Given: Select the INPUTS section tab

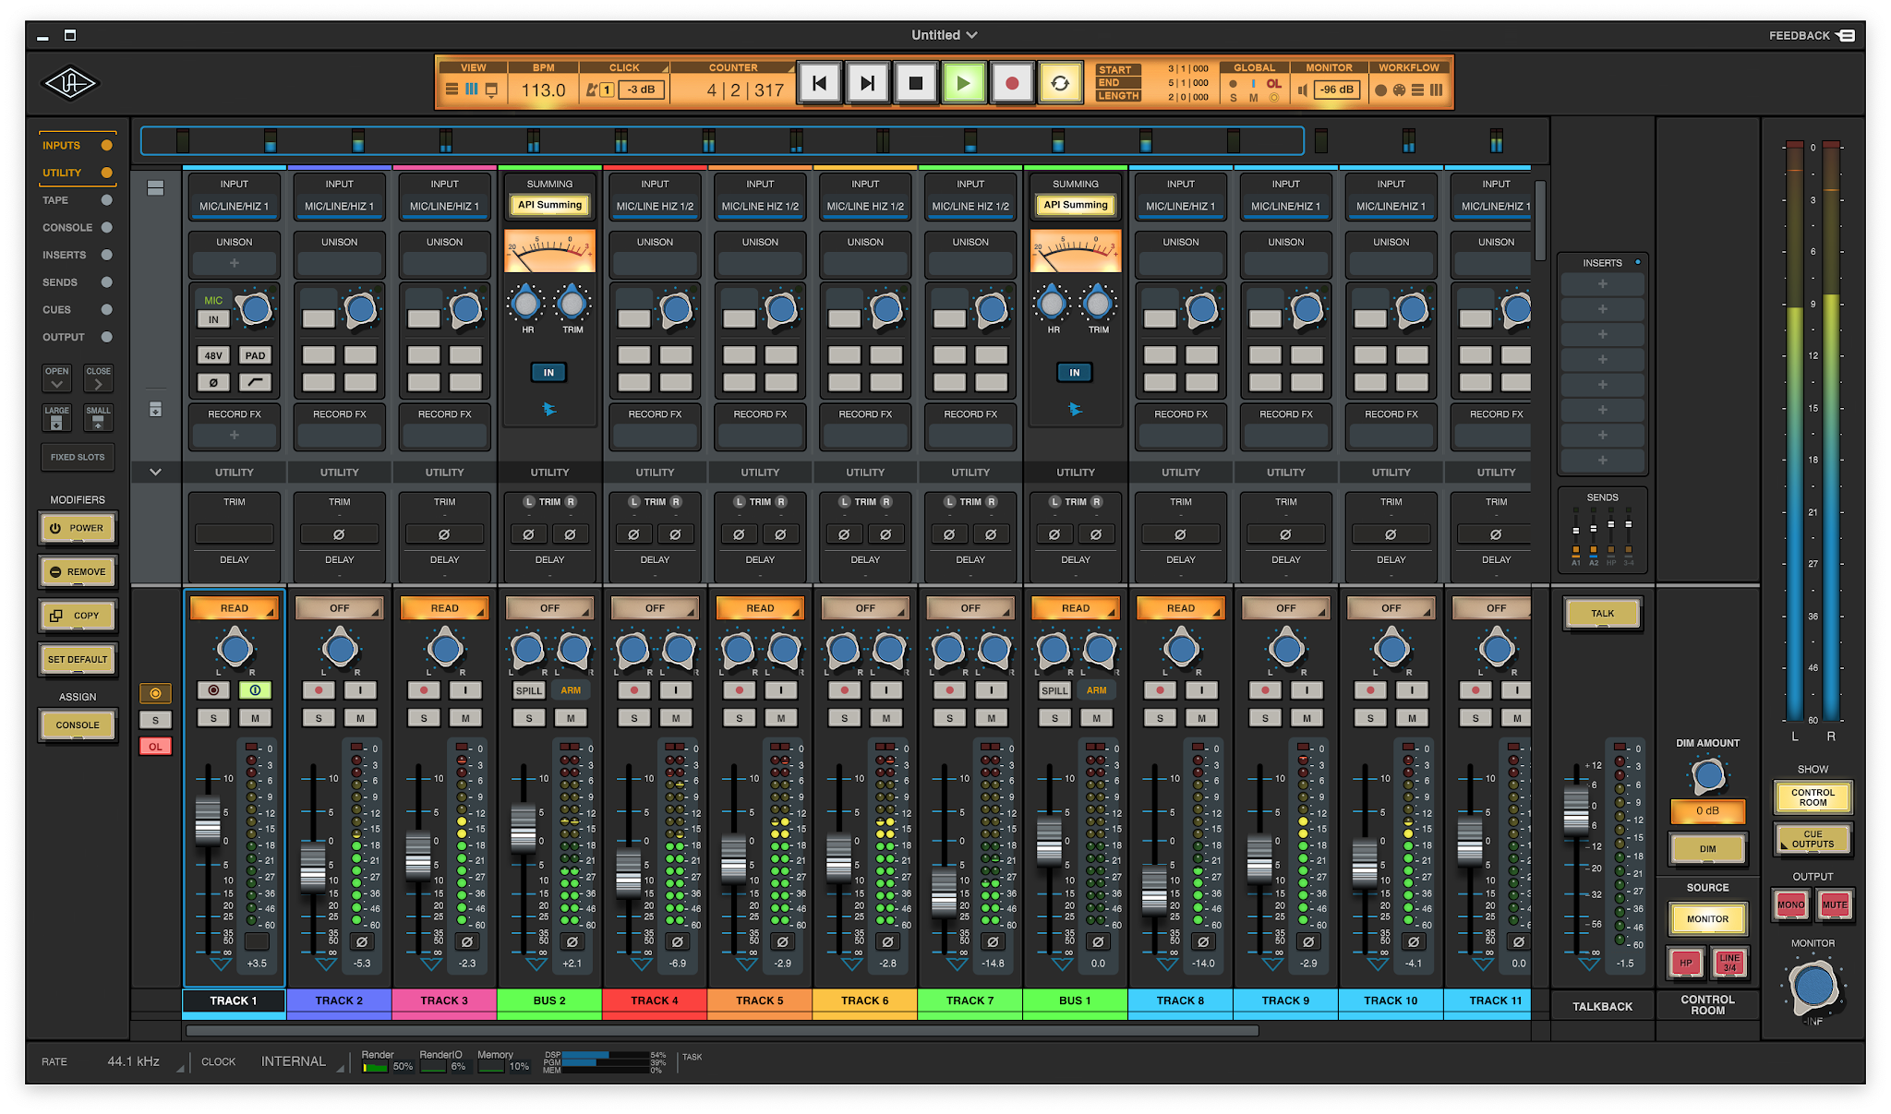Looking at the screenshot, I should 78,145.
